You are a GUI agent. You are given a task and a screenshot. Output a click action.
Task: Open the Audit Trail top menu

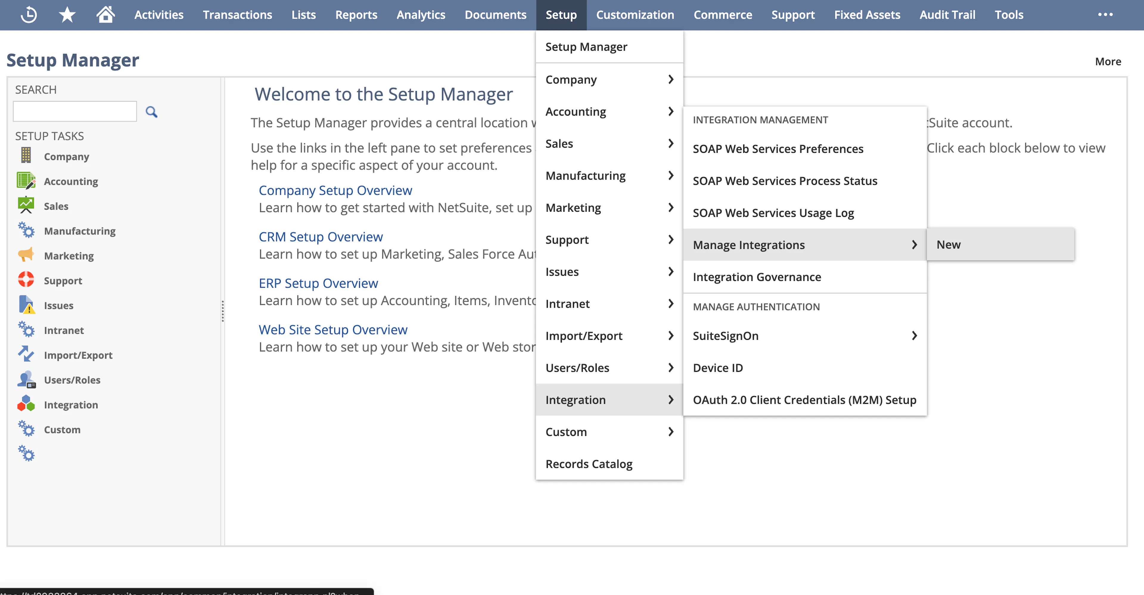[x=947, y=15]
